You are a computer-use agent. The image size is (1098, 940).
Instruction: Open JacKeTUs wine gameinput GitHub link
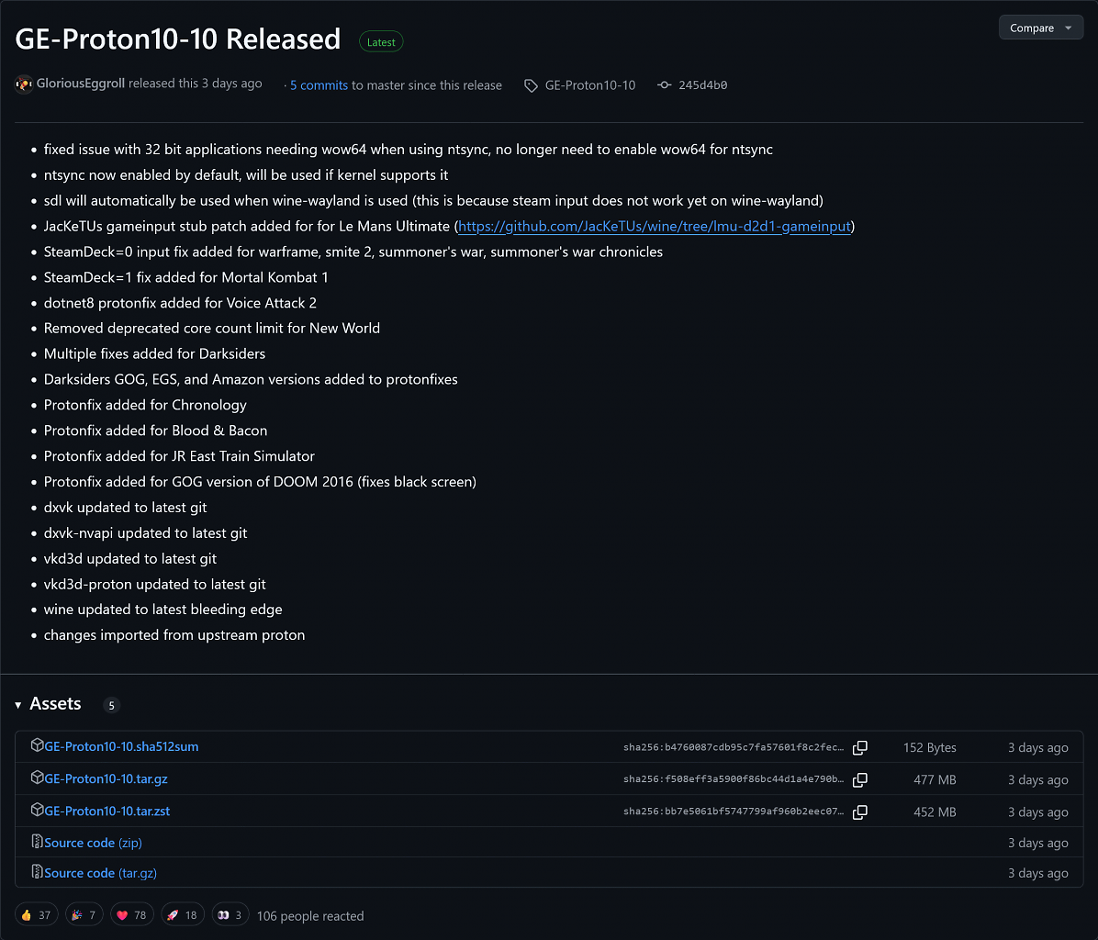click(655, 226)
